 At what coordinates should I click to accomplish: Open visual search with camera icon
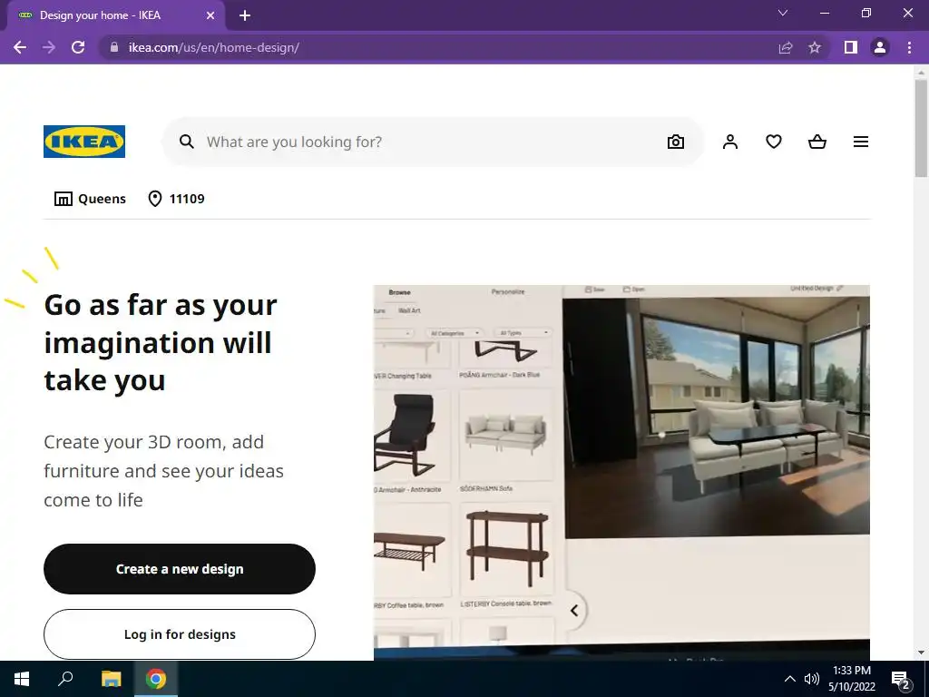675,142
